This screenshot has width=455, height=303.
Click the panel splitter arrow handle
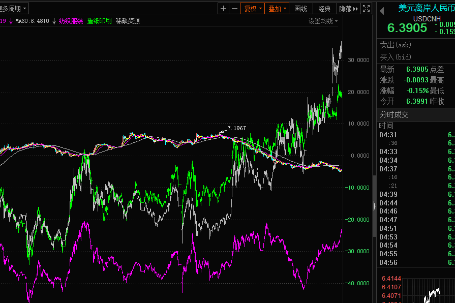coord(375,205)
